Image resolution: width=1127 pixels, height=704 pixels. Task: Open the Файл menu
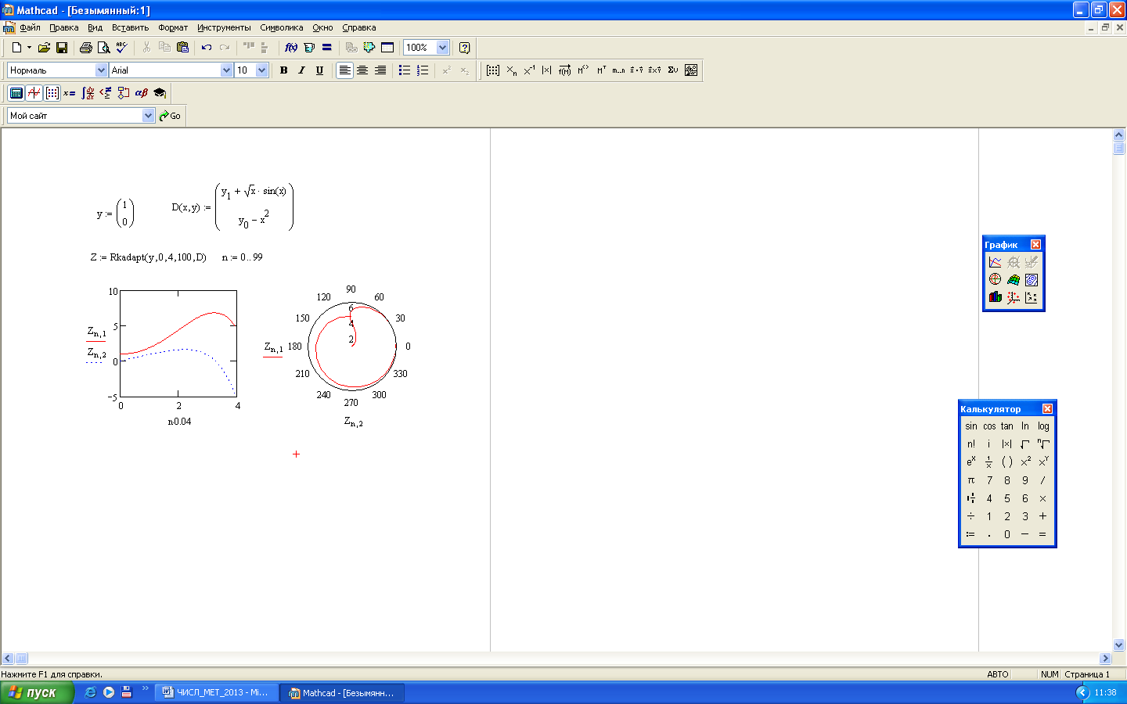(30, 27)
